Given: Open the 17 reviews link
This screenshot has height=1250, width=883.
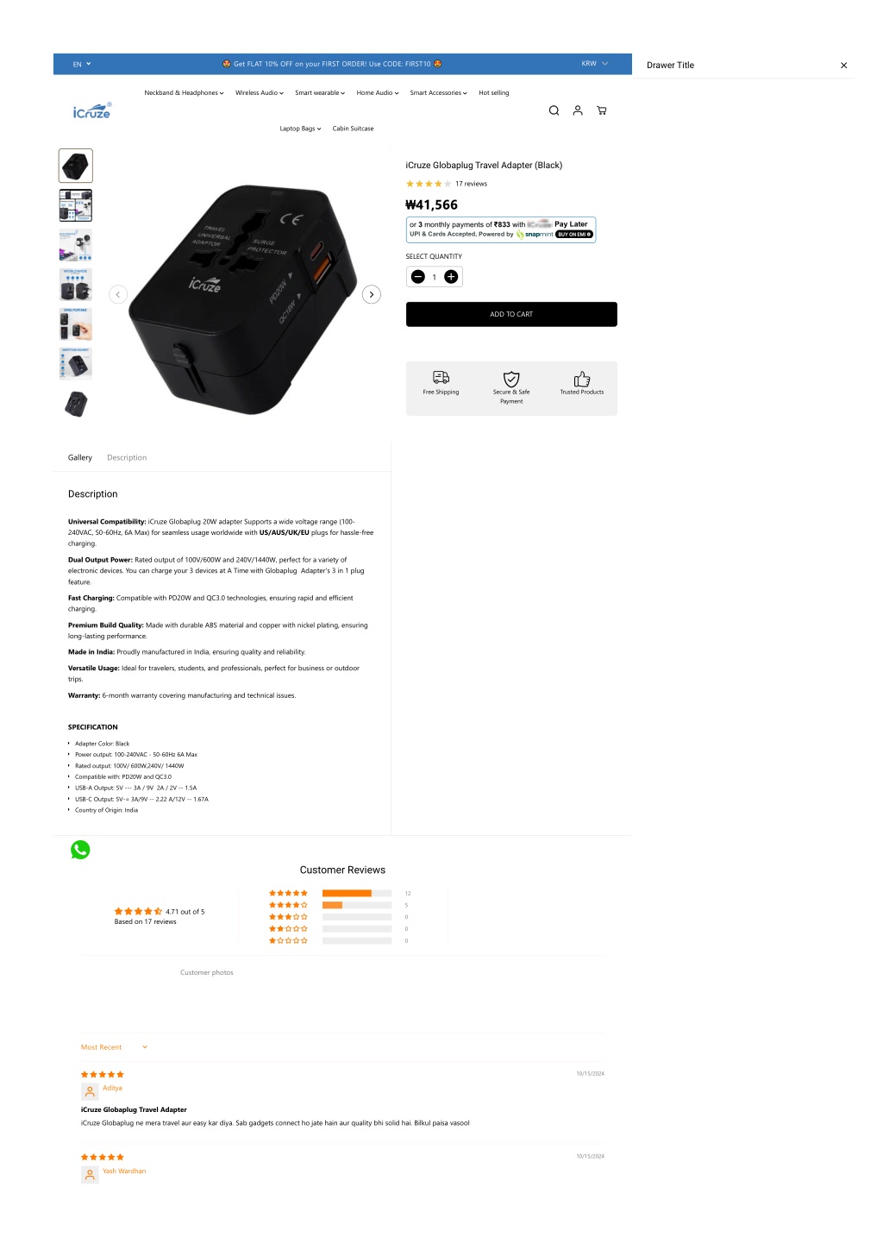Looking at the screenshot, I should (x=471, y=184).
